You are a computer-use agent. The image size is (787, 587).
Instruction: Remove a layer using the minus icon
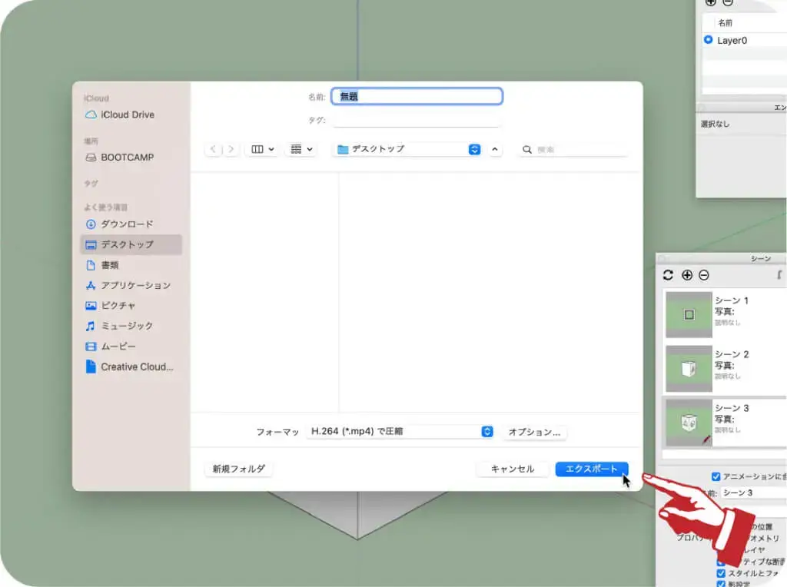click(729, 3)
